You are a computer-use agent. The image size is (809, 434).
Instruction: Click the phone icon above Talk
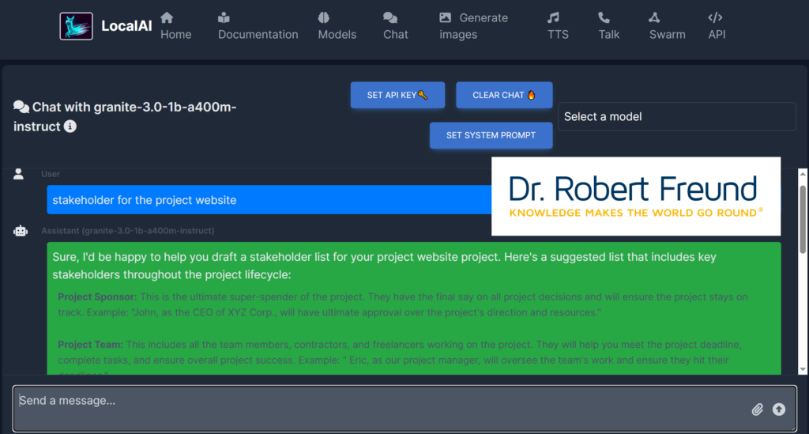pyautogui.click(x=604, y=17)
